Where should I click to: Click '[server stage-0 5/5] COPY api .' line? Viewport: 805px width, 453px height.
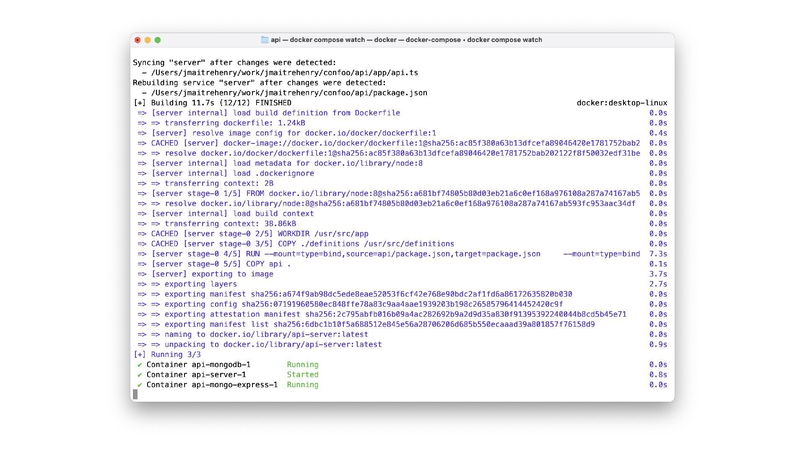click(214, 264)
